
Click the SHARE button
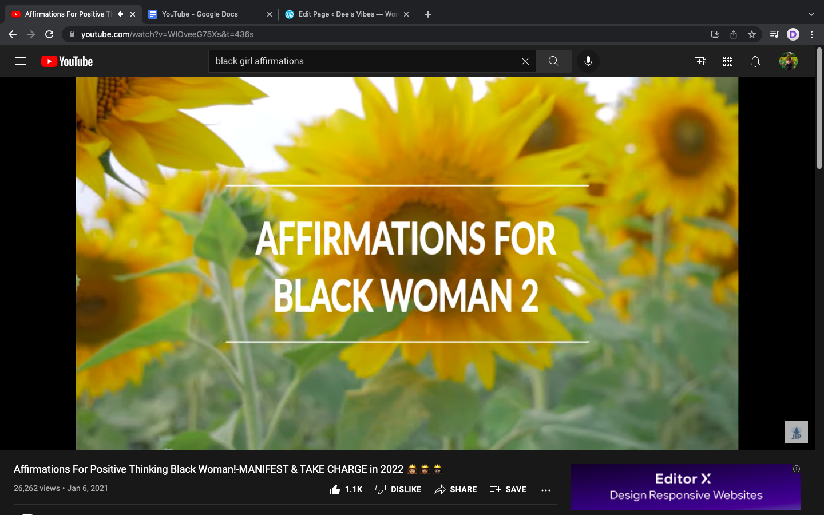(x=455, y=489)
